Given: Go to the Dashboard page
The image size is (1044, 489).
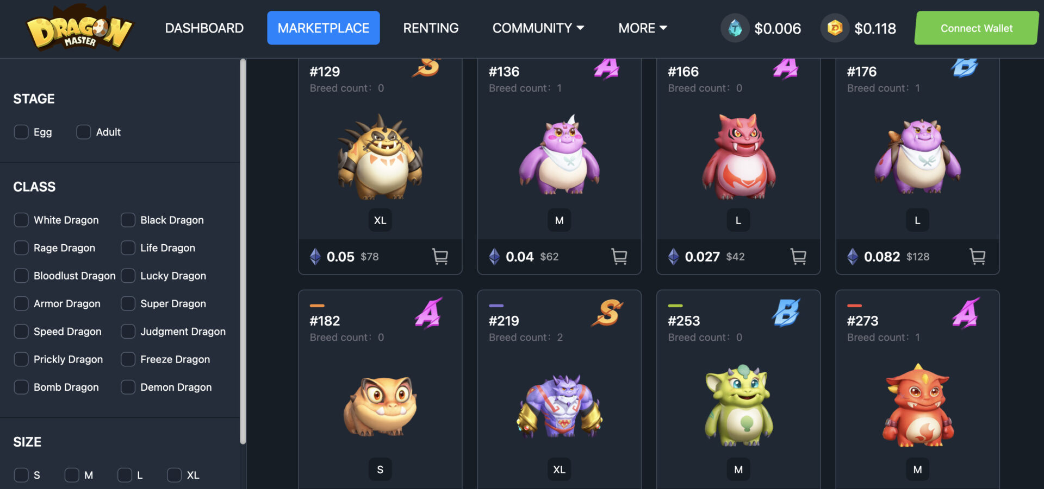Looking at the screenshot, I should click(204, 28).
